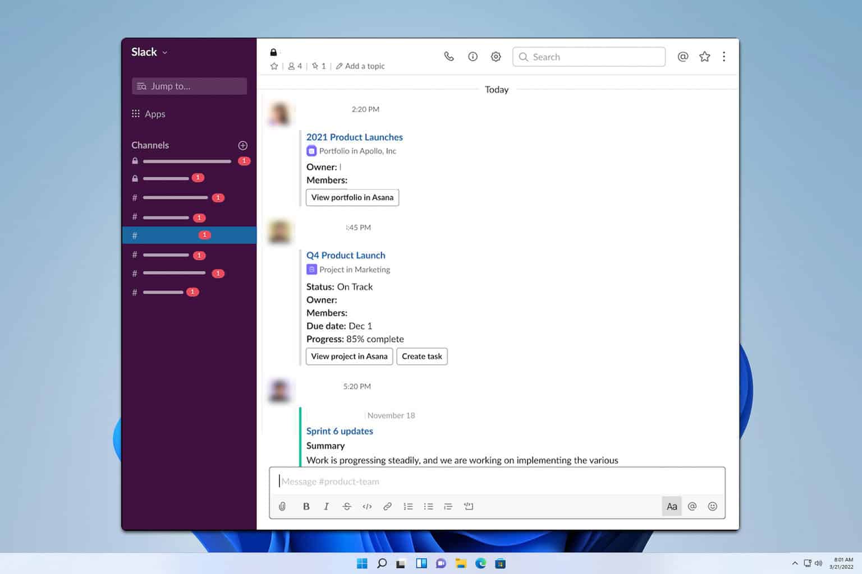Screen dimensions: 862x574
Task: Open channel details via the info icon
Action: (473, 57)
